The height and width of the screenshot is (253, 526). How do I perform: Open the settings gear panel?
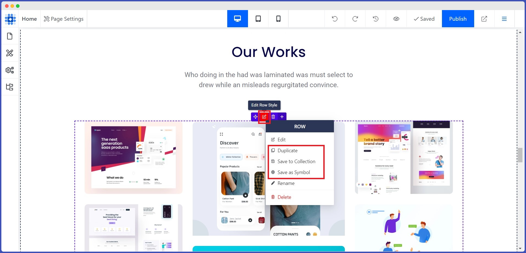pos(10,70)
